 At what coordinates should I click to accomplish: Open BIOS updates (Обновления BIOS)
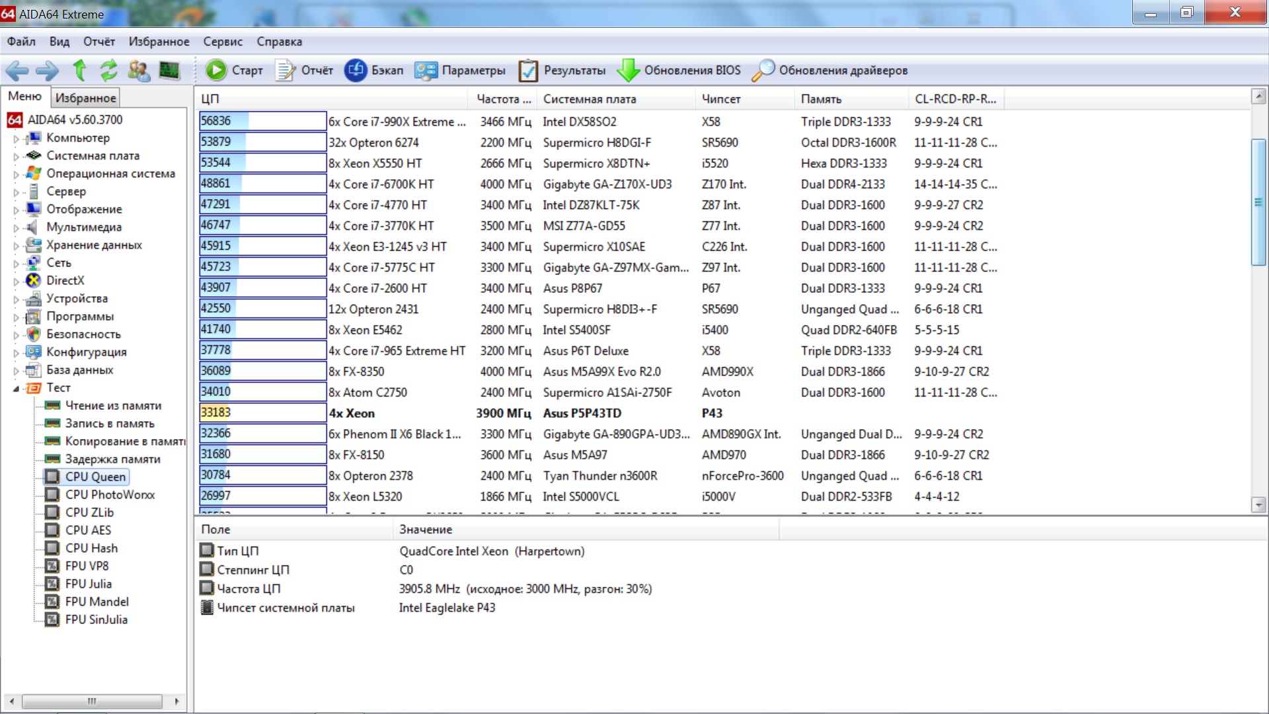(679, 70)
